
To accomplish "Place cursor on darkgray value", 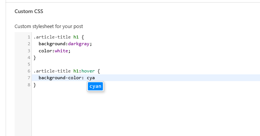I will pyautogui.click(x=79, y=44).
